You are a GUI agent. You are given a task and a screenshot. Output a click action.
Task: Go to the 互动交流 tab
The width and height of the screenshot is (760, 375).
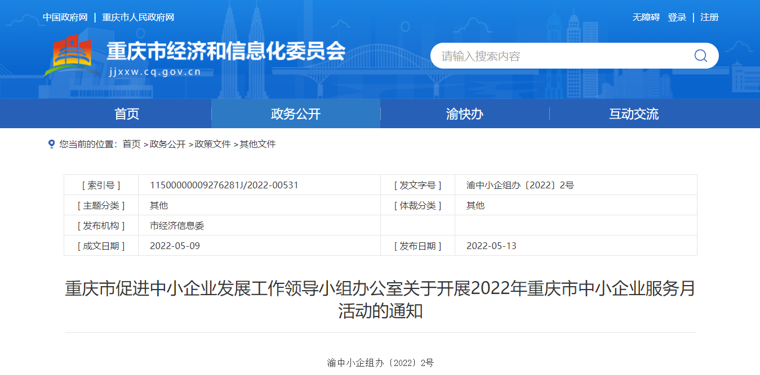[x=634, y=114]
